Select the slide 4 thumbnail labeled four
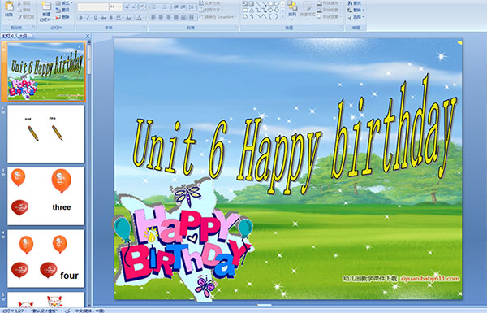 coord(45,259)
